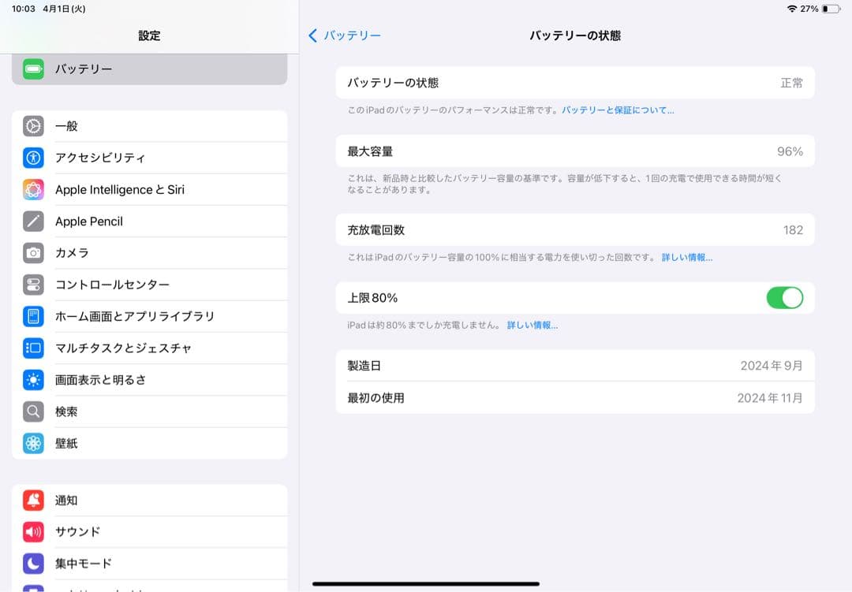
Task: Select the Accessibility icon
Action: (x=32, y=158)
